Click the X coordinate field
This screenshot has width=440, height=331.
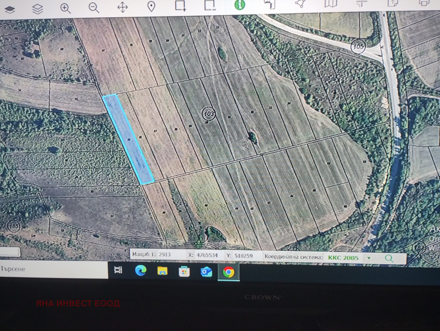(207, 255)
